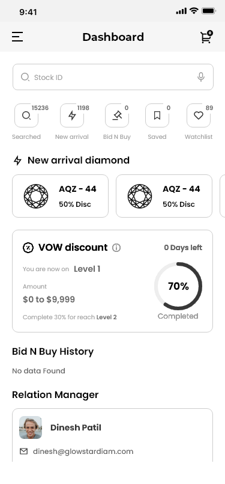
Task: Open the shopping cart
Action: [x=206, y=37]
